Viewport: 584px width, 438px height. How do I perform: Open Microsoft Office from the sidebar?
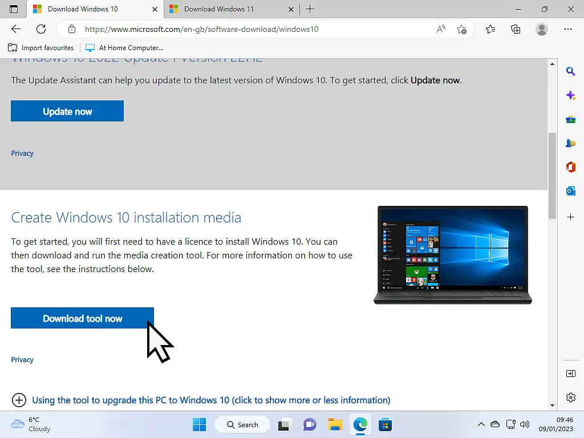click(x=570, y=167)
